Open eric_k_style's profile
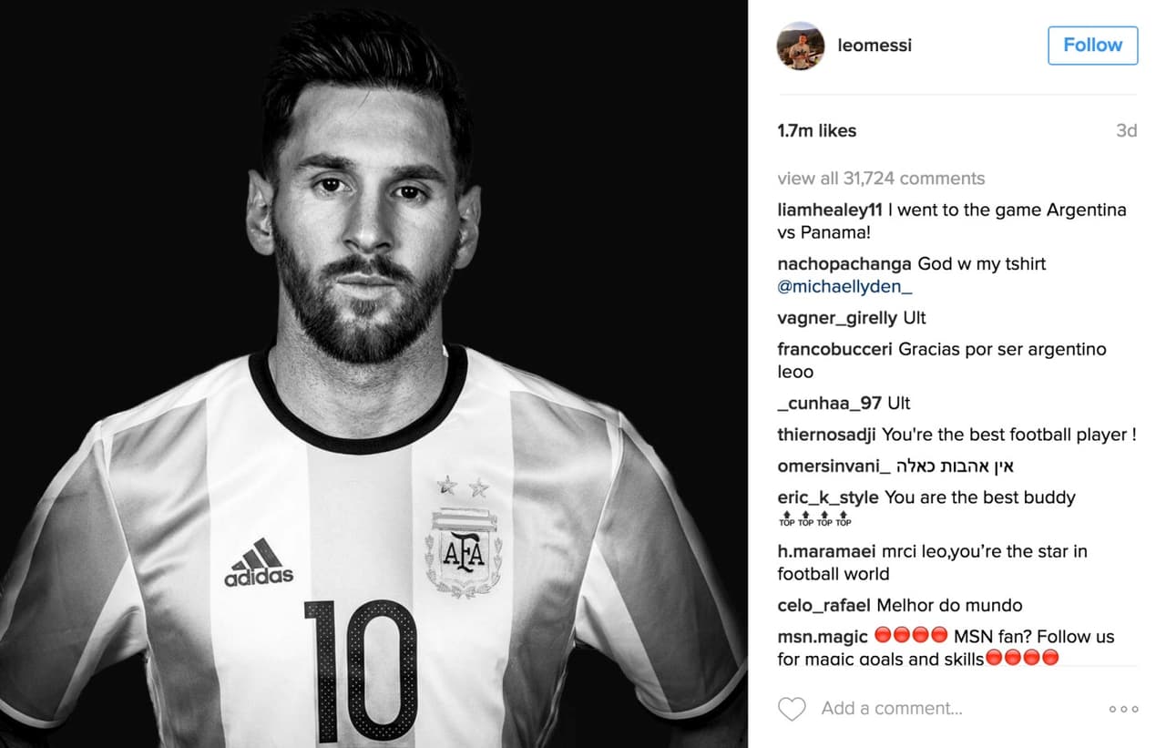 [823, 497]
